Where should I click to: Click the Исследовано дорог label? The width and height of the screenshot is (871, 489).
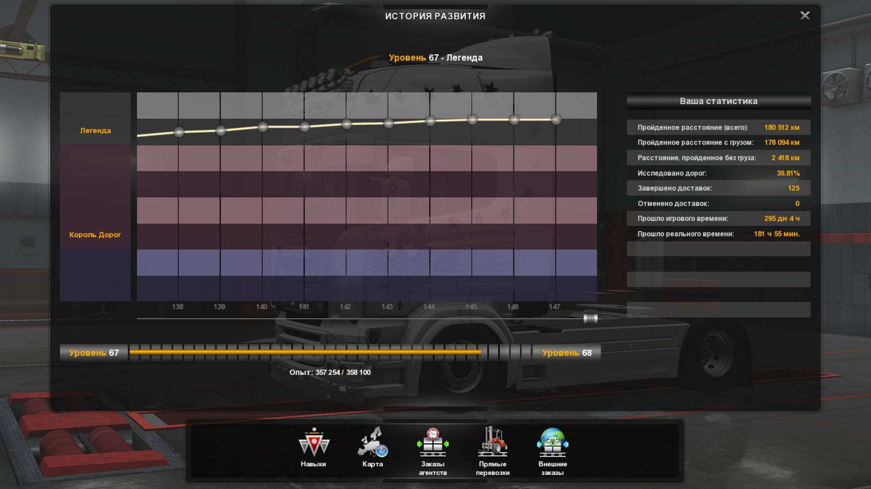pyautogui.click(x=672, y=173)
